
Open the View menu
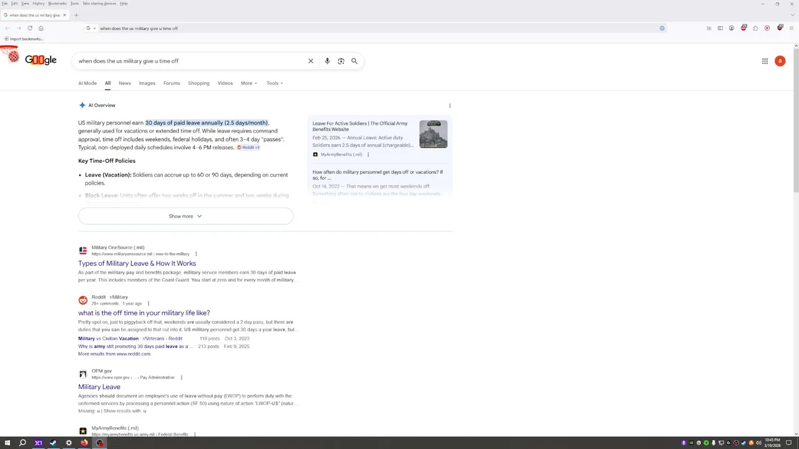coord(25,4)
